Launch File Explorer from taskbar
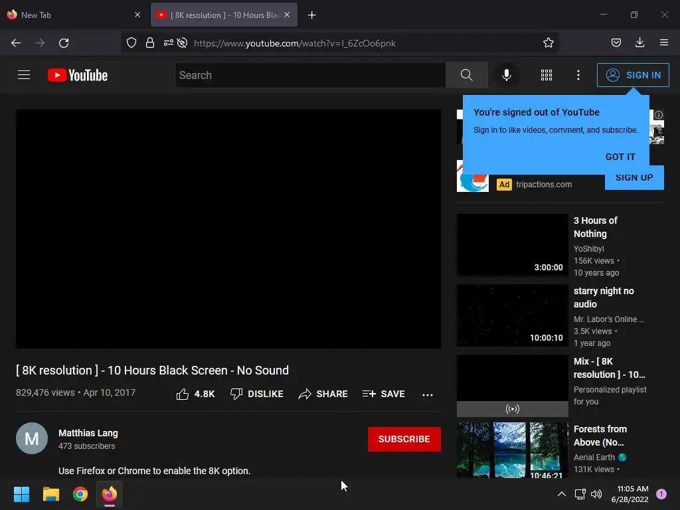The image size is (680, 510). coord(50,494)
